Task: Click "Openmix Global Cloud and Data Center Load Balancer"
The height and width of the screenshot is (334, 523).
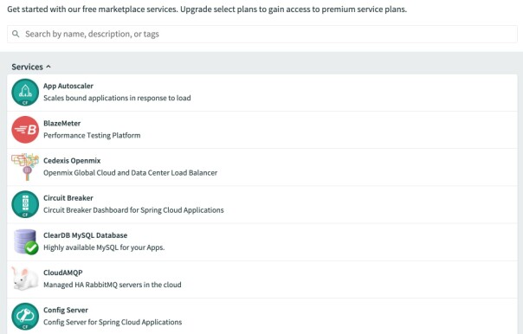Action: (130, 173)
